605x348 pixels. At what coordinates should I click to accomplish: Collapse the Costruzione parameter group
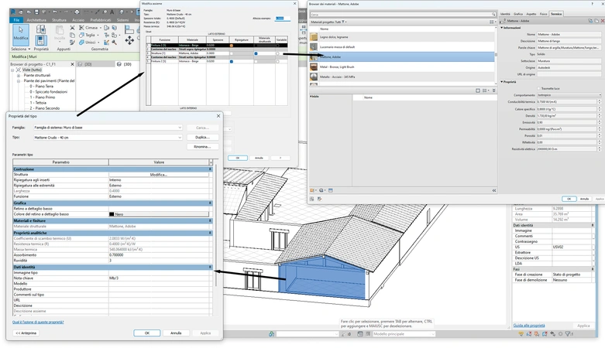pos(210,169)
